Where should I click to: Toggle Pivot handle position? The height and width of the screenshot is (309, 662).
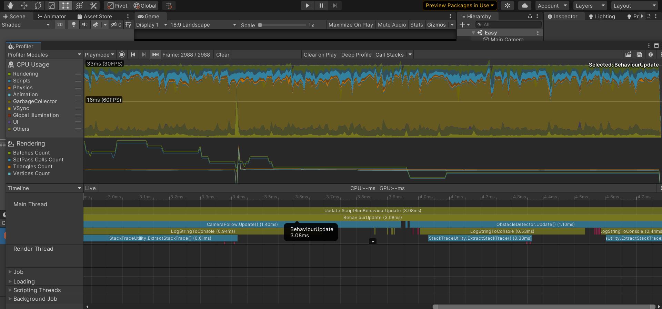tap(117, 6)
